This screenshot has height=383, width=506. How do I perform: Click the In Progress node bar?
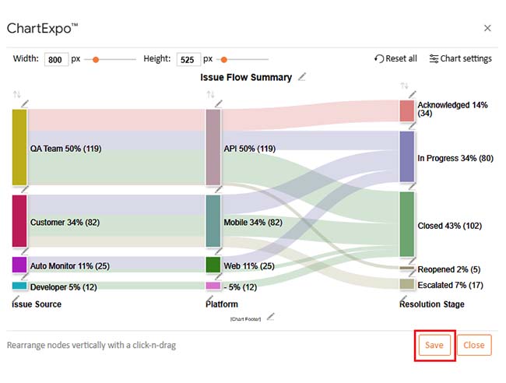click(406, 156)
